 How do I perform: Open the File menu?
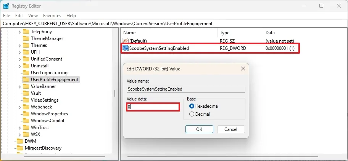pos(7,16)
